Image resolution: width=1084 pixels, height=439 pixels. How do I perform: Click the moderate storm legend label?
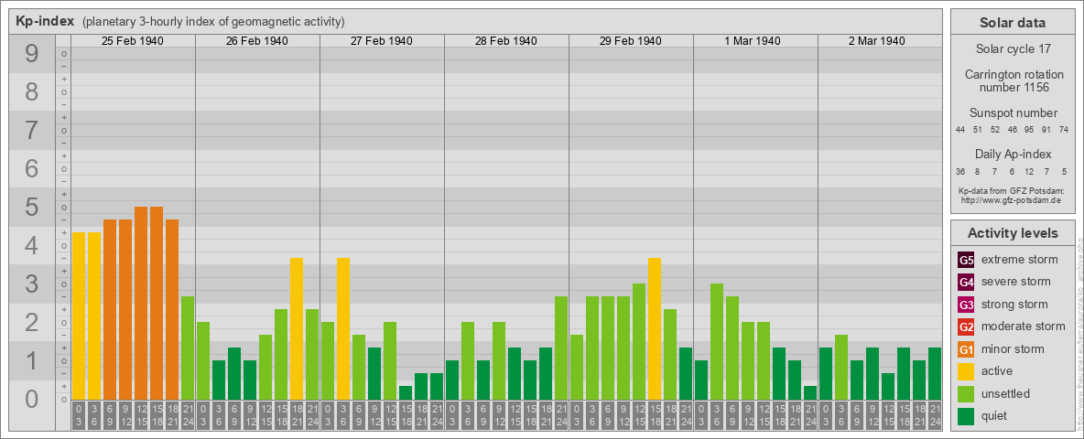click(1024, 327)
